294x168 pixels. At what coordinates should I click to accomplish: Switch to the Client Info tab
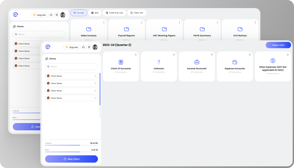(x=137, y=13)
